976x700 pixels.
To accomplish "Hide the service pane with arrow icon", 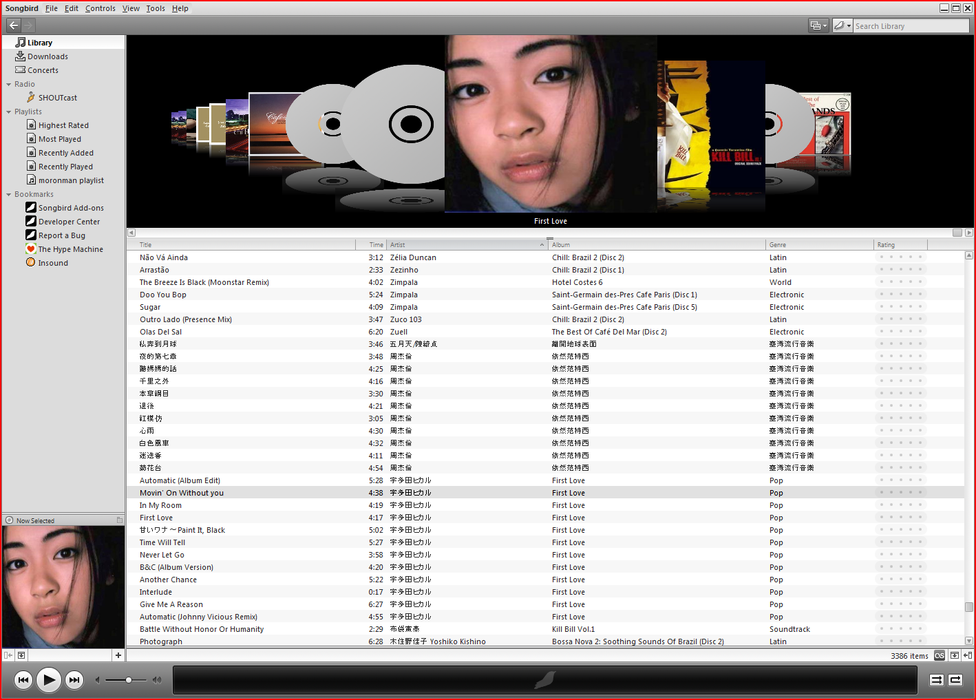I will [x=8, y=655].
